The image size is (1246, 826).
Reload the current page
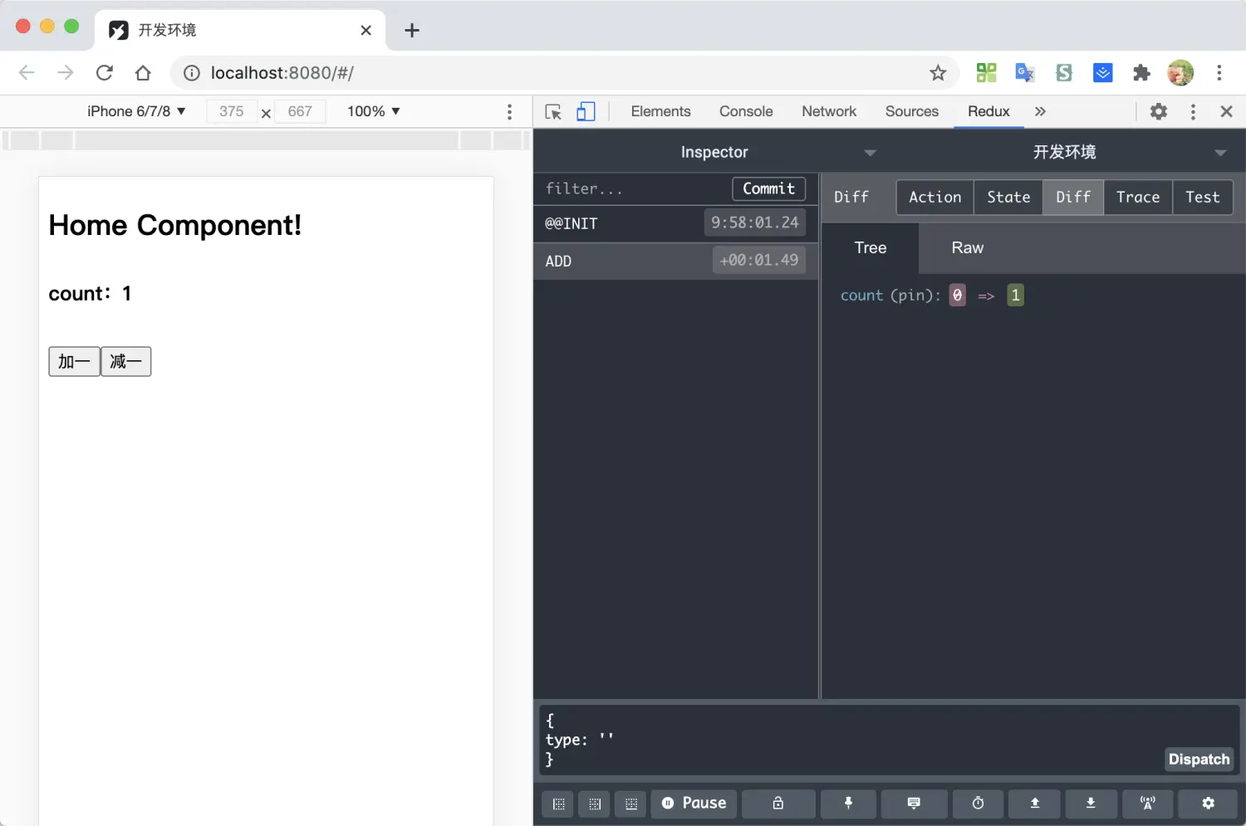click(105, 73)
